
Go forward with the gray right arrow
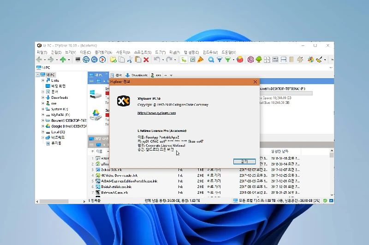point(51,60)
